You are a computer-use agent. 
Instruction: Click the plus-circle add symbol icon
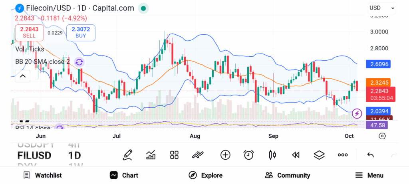tap(225, 155)
